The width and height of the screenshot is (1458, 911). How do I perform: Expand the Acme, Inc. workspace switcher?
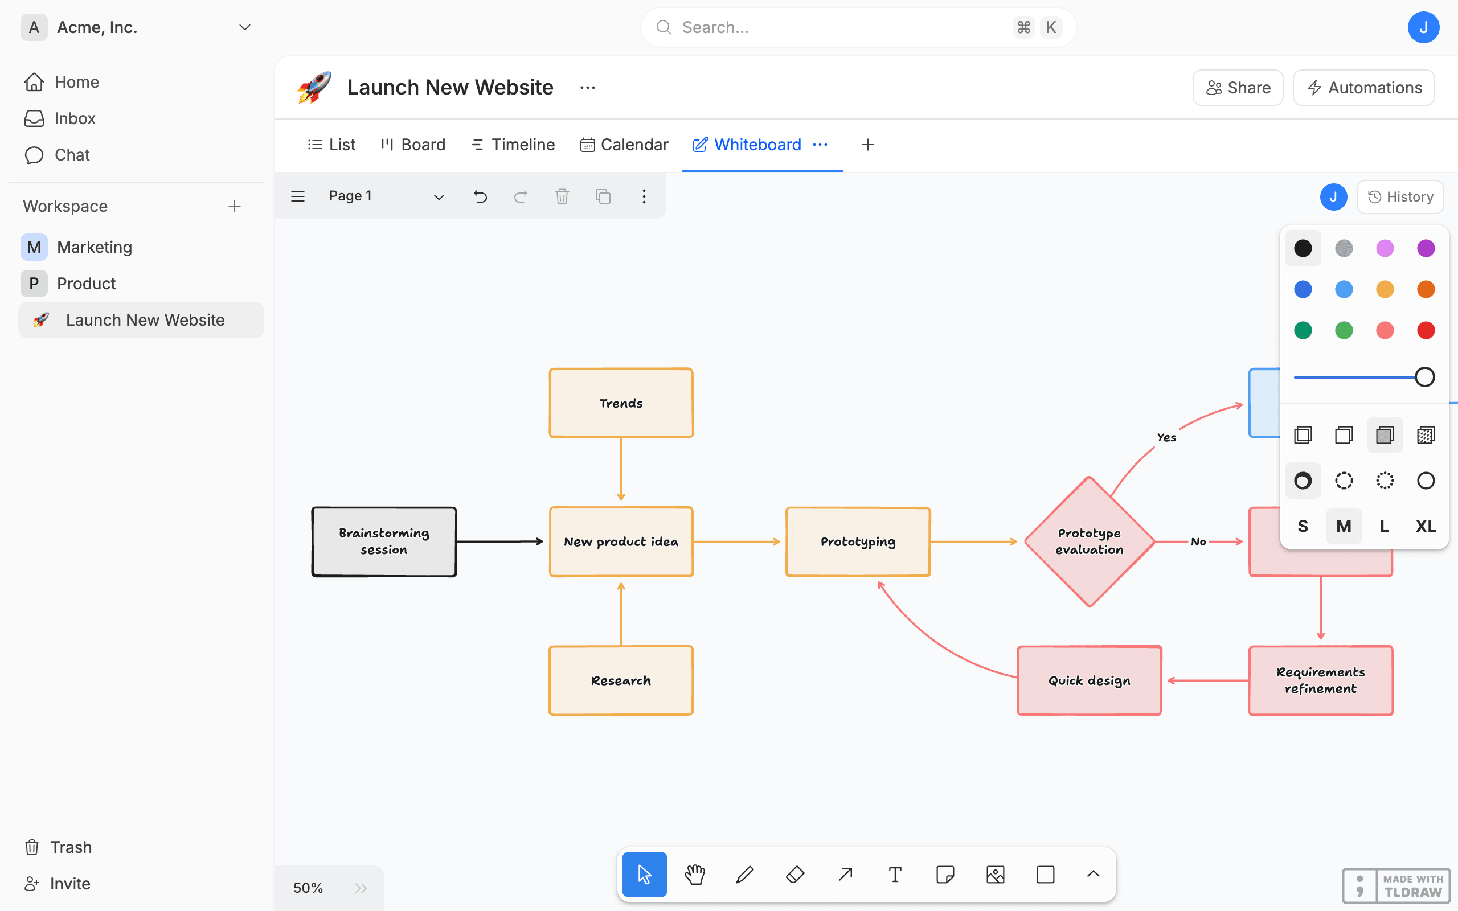pyautogui.click(x=244, y=28)
